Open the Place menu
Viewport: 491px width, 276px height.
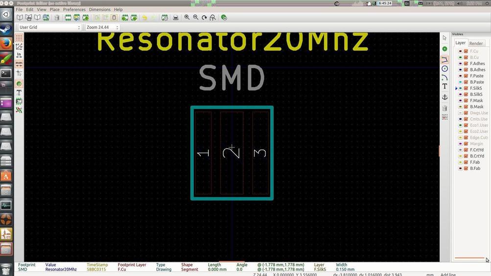pyautogui.click(x=54, y=9)
